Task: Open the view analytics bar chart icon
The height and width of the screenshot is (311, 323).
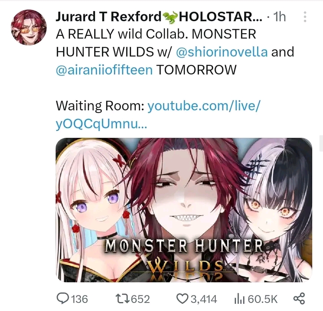Action: [240, 299]
